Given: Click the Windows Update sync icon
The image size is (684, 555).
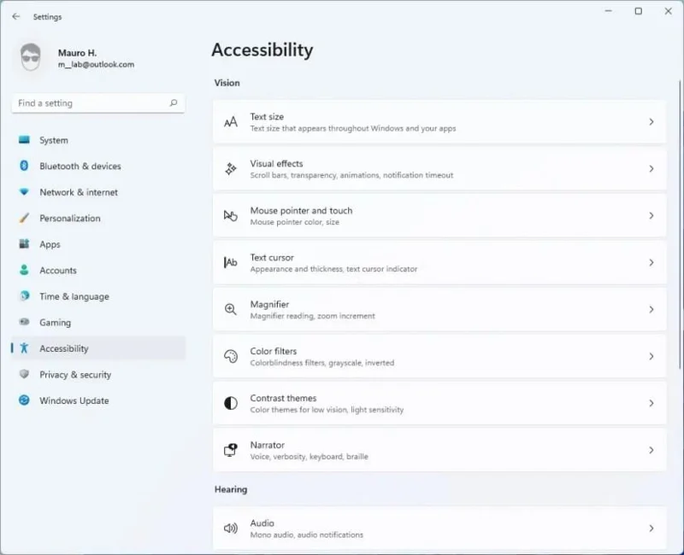Looking at the screenshot, I should tap(24, 400).
